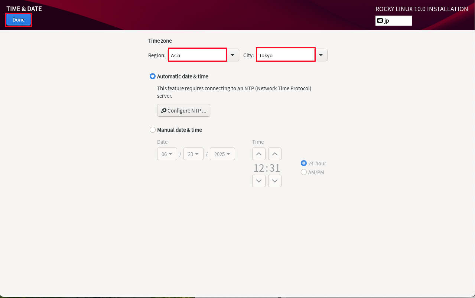Click the TIME & DATE heading
This screenshot has width=475, height=298.
click(x=24, y=9)
